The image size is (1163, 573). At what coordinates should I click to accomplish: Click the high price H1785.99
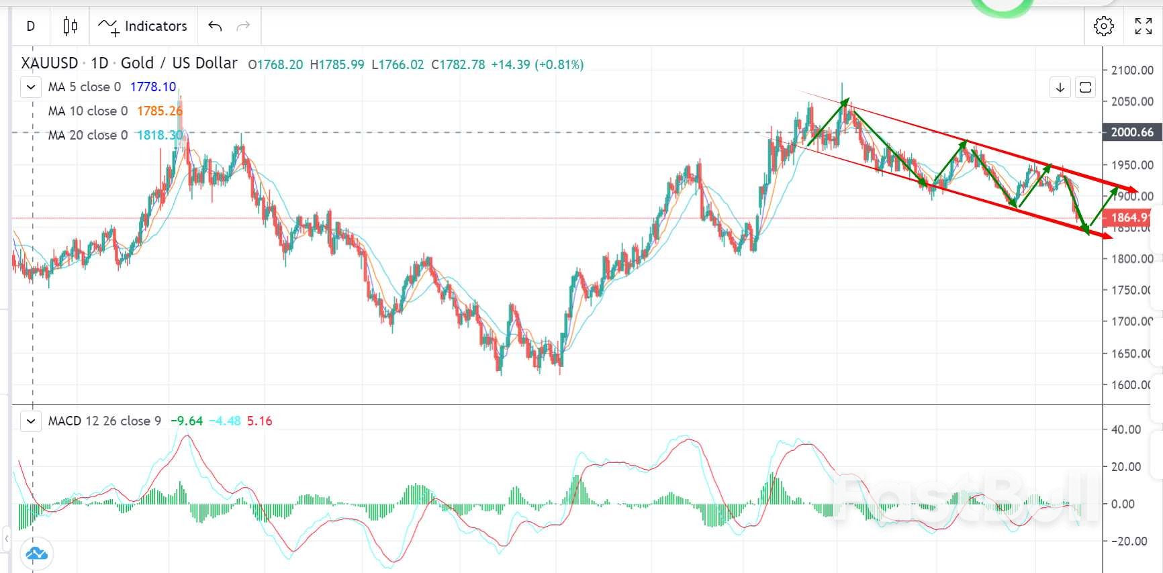coord(337,64)
